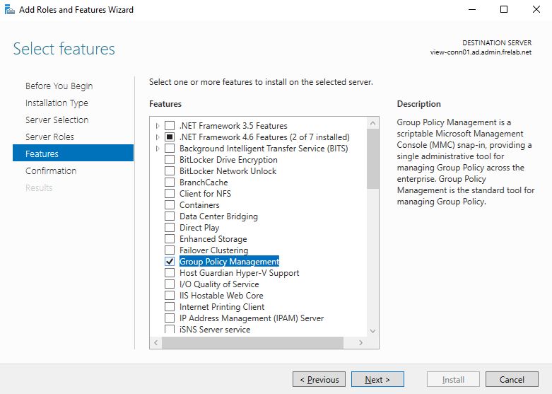The height and width of the screenshot is (394, 552).
Task: Uncheck the Group Policy Management checkbox
Action: point(170,262)
